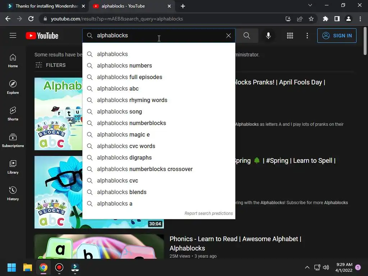Open History in sidebar
Screen dimensions: 368x276
pos(13,194)
